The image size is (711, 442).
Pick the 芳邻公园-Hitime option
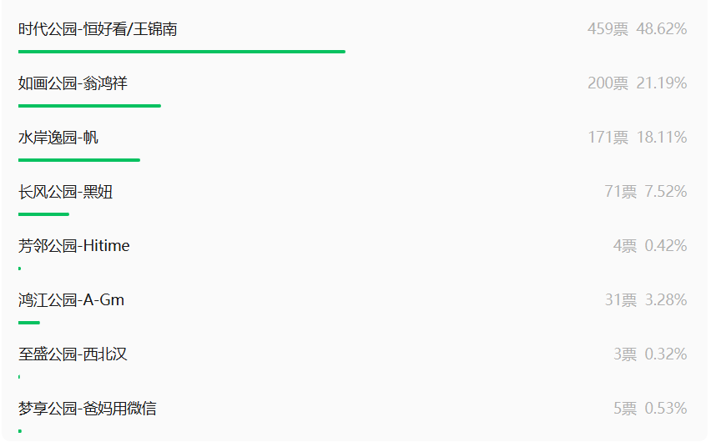74,246
